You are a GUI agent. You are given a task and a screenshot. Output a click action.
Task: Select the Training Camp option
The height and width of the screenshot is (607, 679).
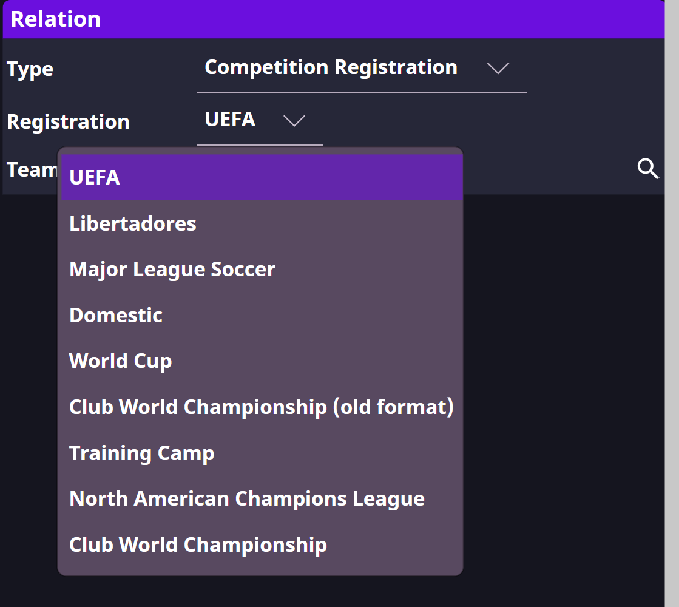click(141, 453)
